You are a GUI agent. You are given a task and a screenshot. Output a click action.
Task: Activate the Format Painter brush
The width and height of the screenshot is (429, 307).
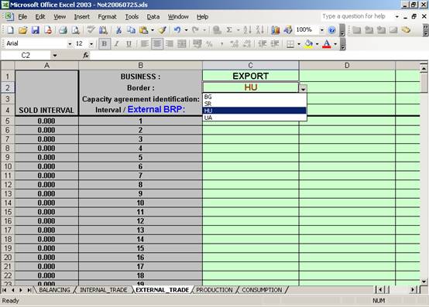point(163,29)
